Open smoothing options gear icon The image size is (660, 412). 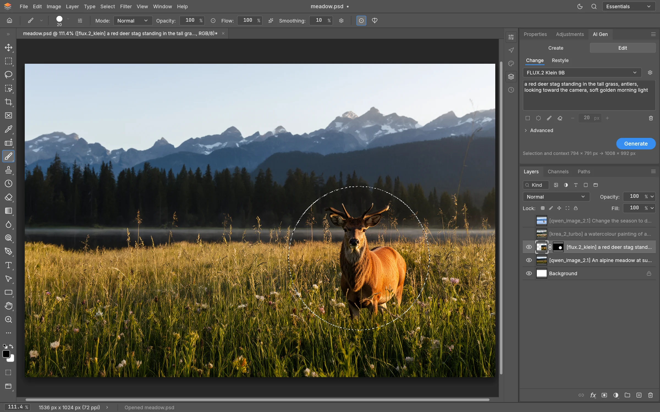[341, 21]
